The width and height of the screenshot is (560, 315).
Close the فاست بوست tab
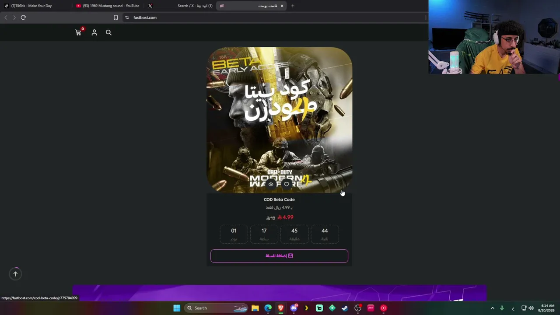point(282,6)
